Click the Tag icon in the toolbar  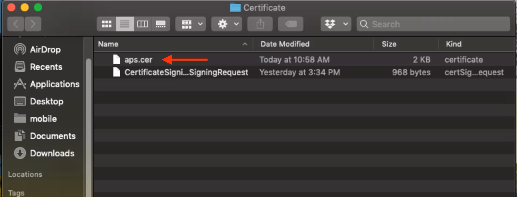pos(290,24)
